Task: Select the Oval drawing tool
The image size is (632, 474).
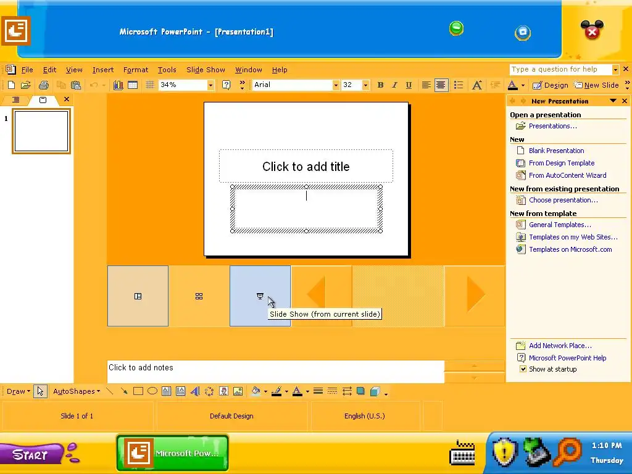Action: [x=152, y=391]
